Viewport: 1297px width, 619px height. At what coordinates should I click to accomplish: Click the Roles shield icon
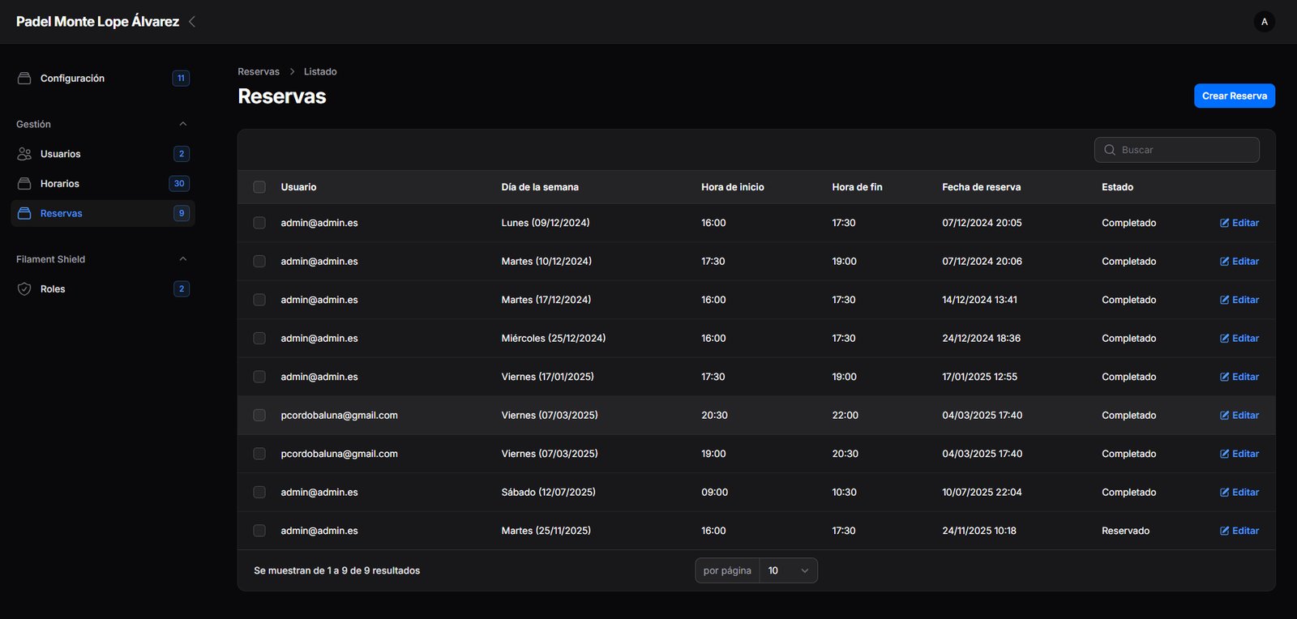pyautogui.click(x=24, y=289)
